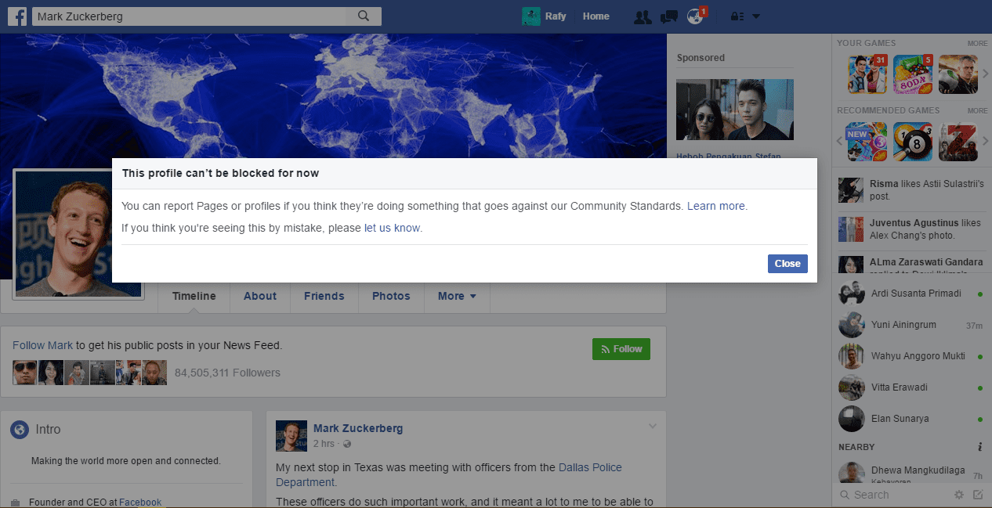
Task: Open the friend requests icon
Action: tap(643, 16)
